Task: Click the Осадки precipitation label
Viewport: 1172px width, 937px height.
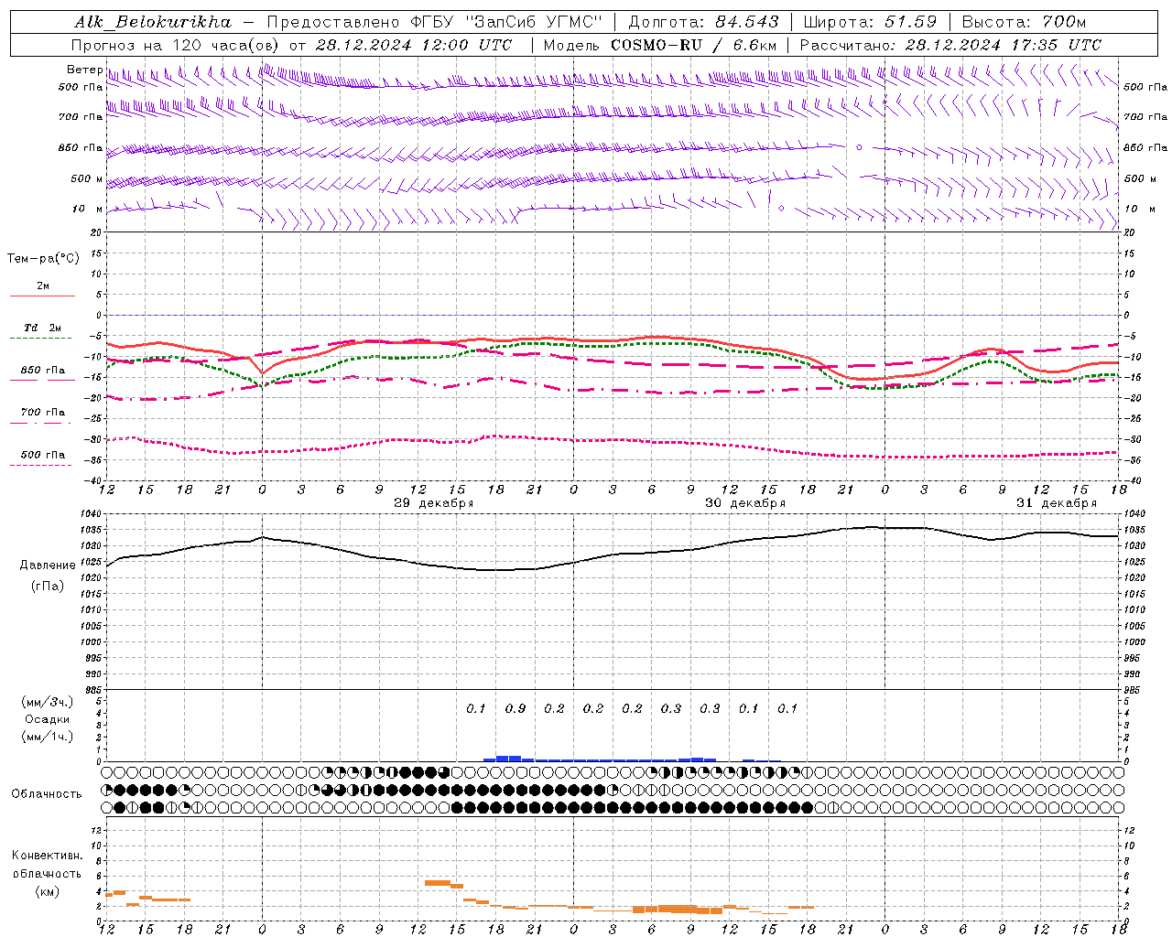Action: click(x=48, y=719)
